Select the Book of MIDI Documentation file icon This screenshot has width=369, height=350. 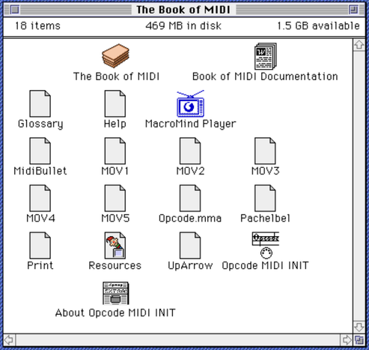[266, 56]
